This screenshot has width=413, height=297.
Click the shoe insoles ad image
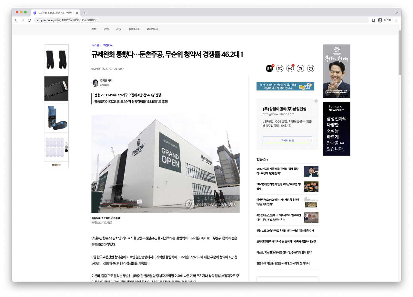pyautogui.click(x=56, y=118)
